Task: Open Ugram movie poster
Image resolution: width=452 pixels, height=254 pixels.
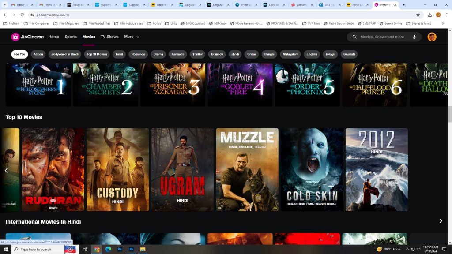Action: pos(182,170)
